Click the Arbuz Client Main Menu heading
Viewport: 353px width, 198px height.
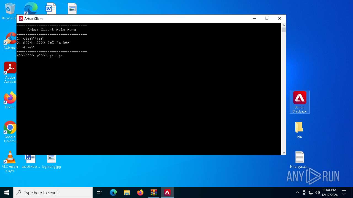pyautogui.click(x=52, y=30)
